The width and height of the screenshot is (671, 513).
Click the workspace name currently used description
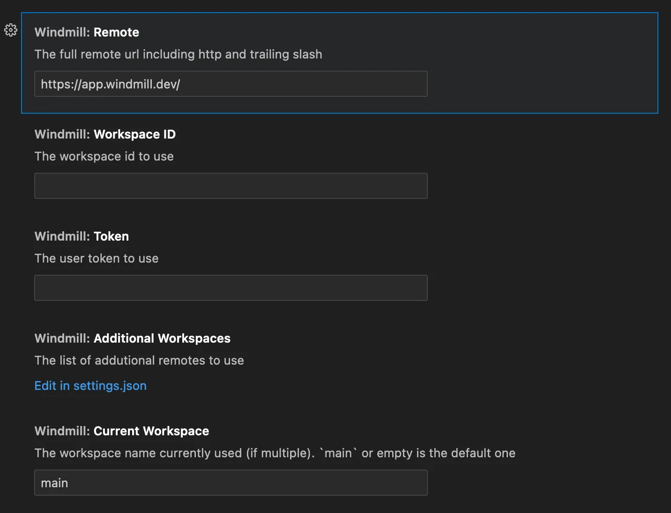point(174,453)
